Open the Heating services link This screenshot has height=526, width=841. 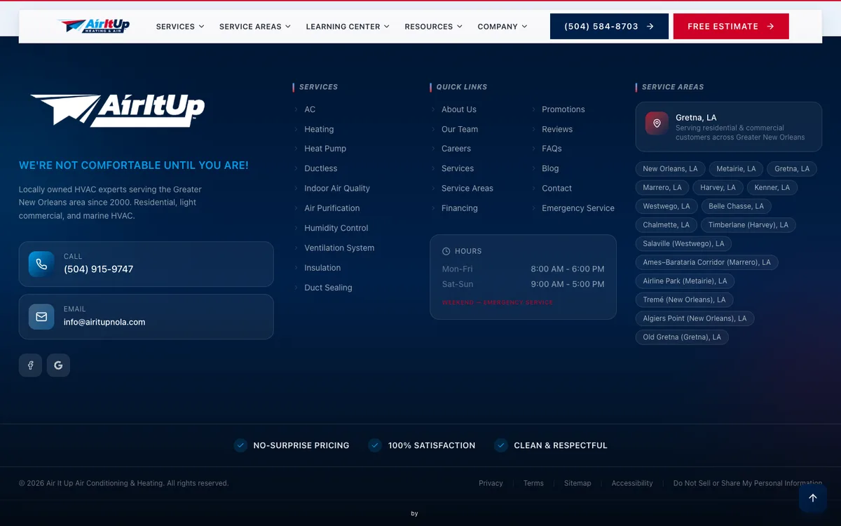[319, 129]
